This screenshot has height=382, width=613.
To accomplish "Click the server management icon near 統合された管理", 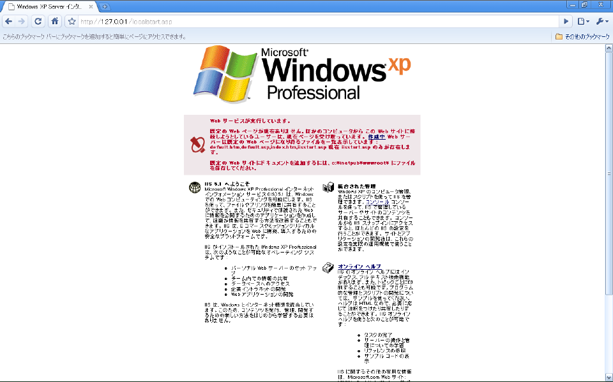I will tap(328, 187).
